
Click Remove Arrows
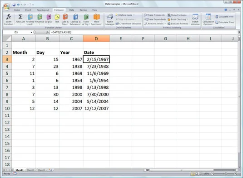[154, 24]
